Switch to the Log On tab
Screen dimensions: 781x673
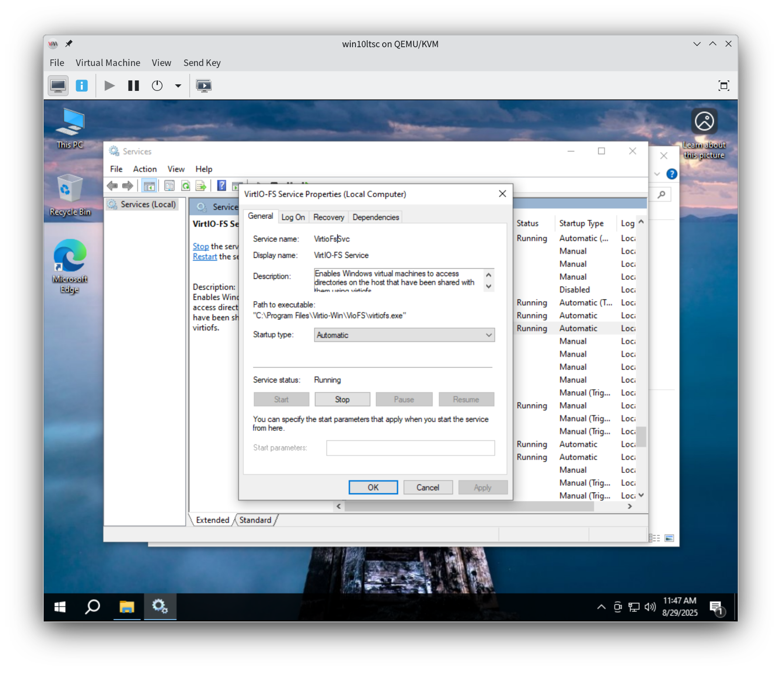[293, 217]
